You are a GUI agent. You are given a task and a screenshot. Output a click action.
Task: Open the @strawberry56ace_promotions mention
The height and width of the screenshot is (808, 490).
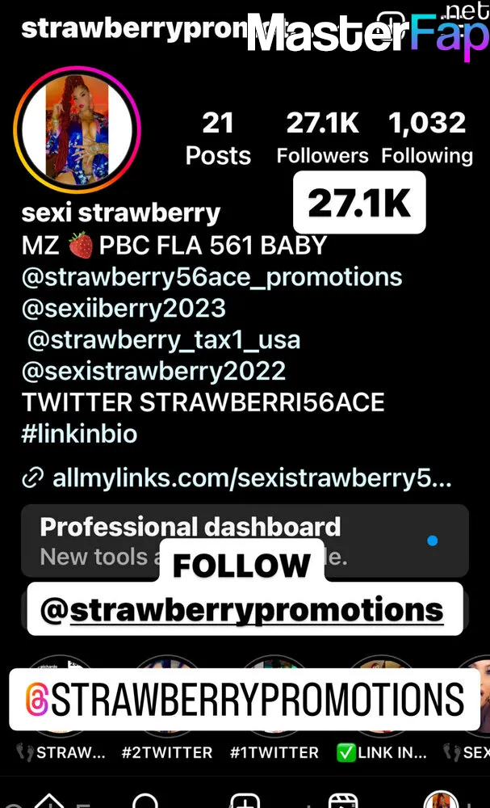click(212, 277)
